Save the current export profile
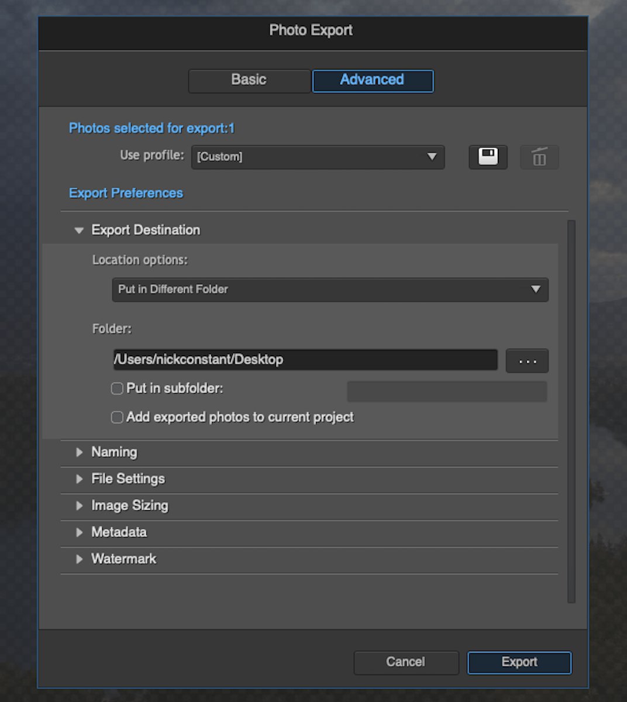This screenshot has width=627, height=702. pyautogui.click(x=487, y=157)
